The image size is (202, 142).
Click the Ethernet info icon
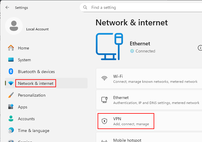coord(200,48)
